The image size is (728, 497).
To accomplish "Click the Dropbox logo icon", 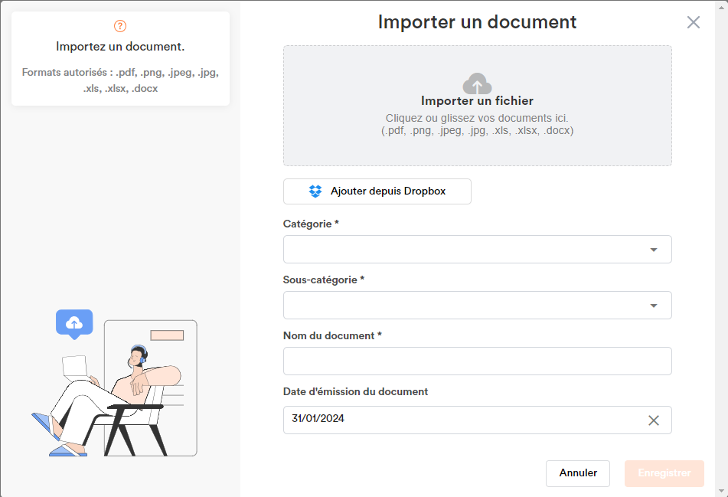I will point(315,191).
